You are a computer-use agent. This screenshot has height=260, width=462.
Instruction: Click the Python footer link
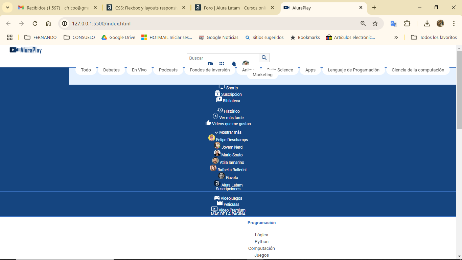261,241
